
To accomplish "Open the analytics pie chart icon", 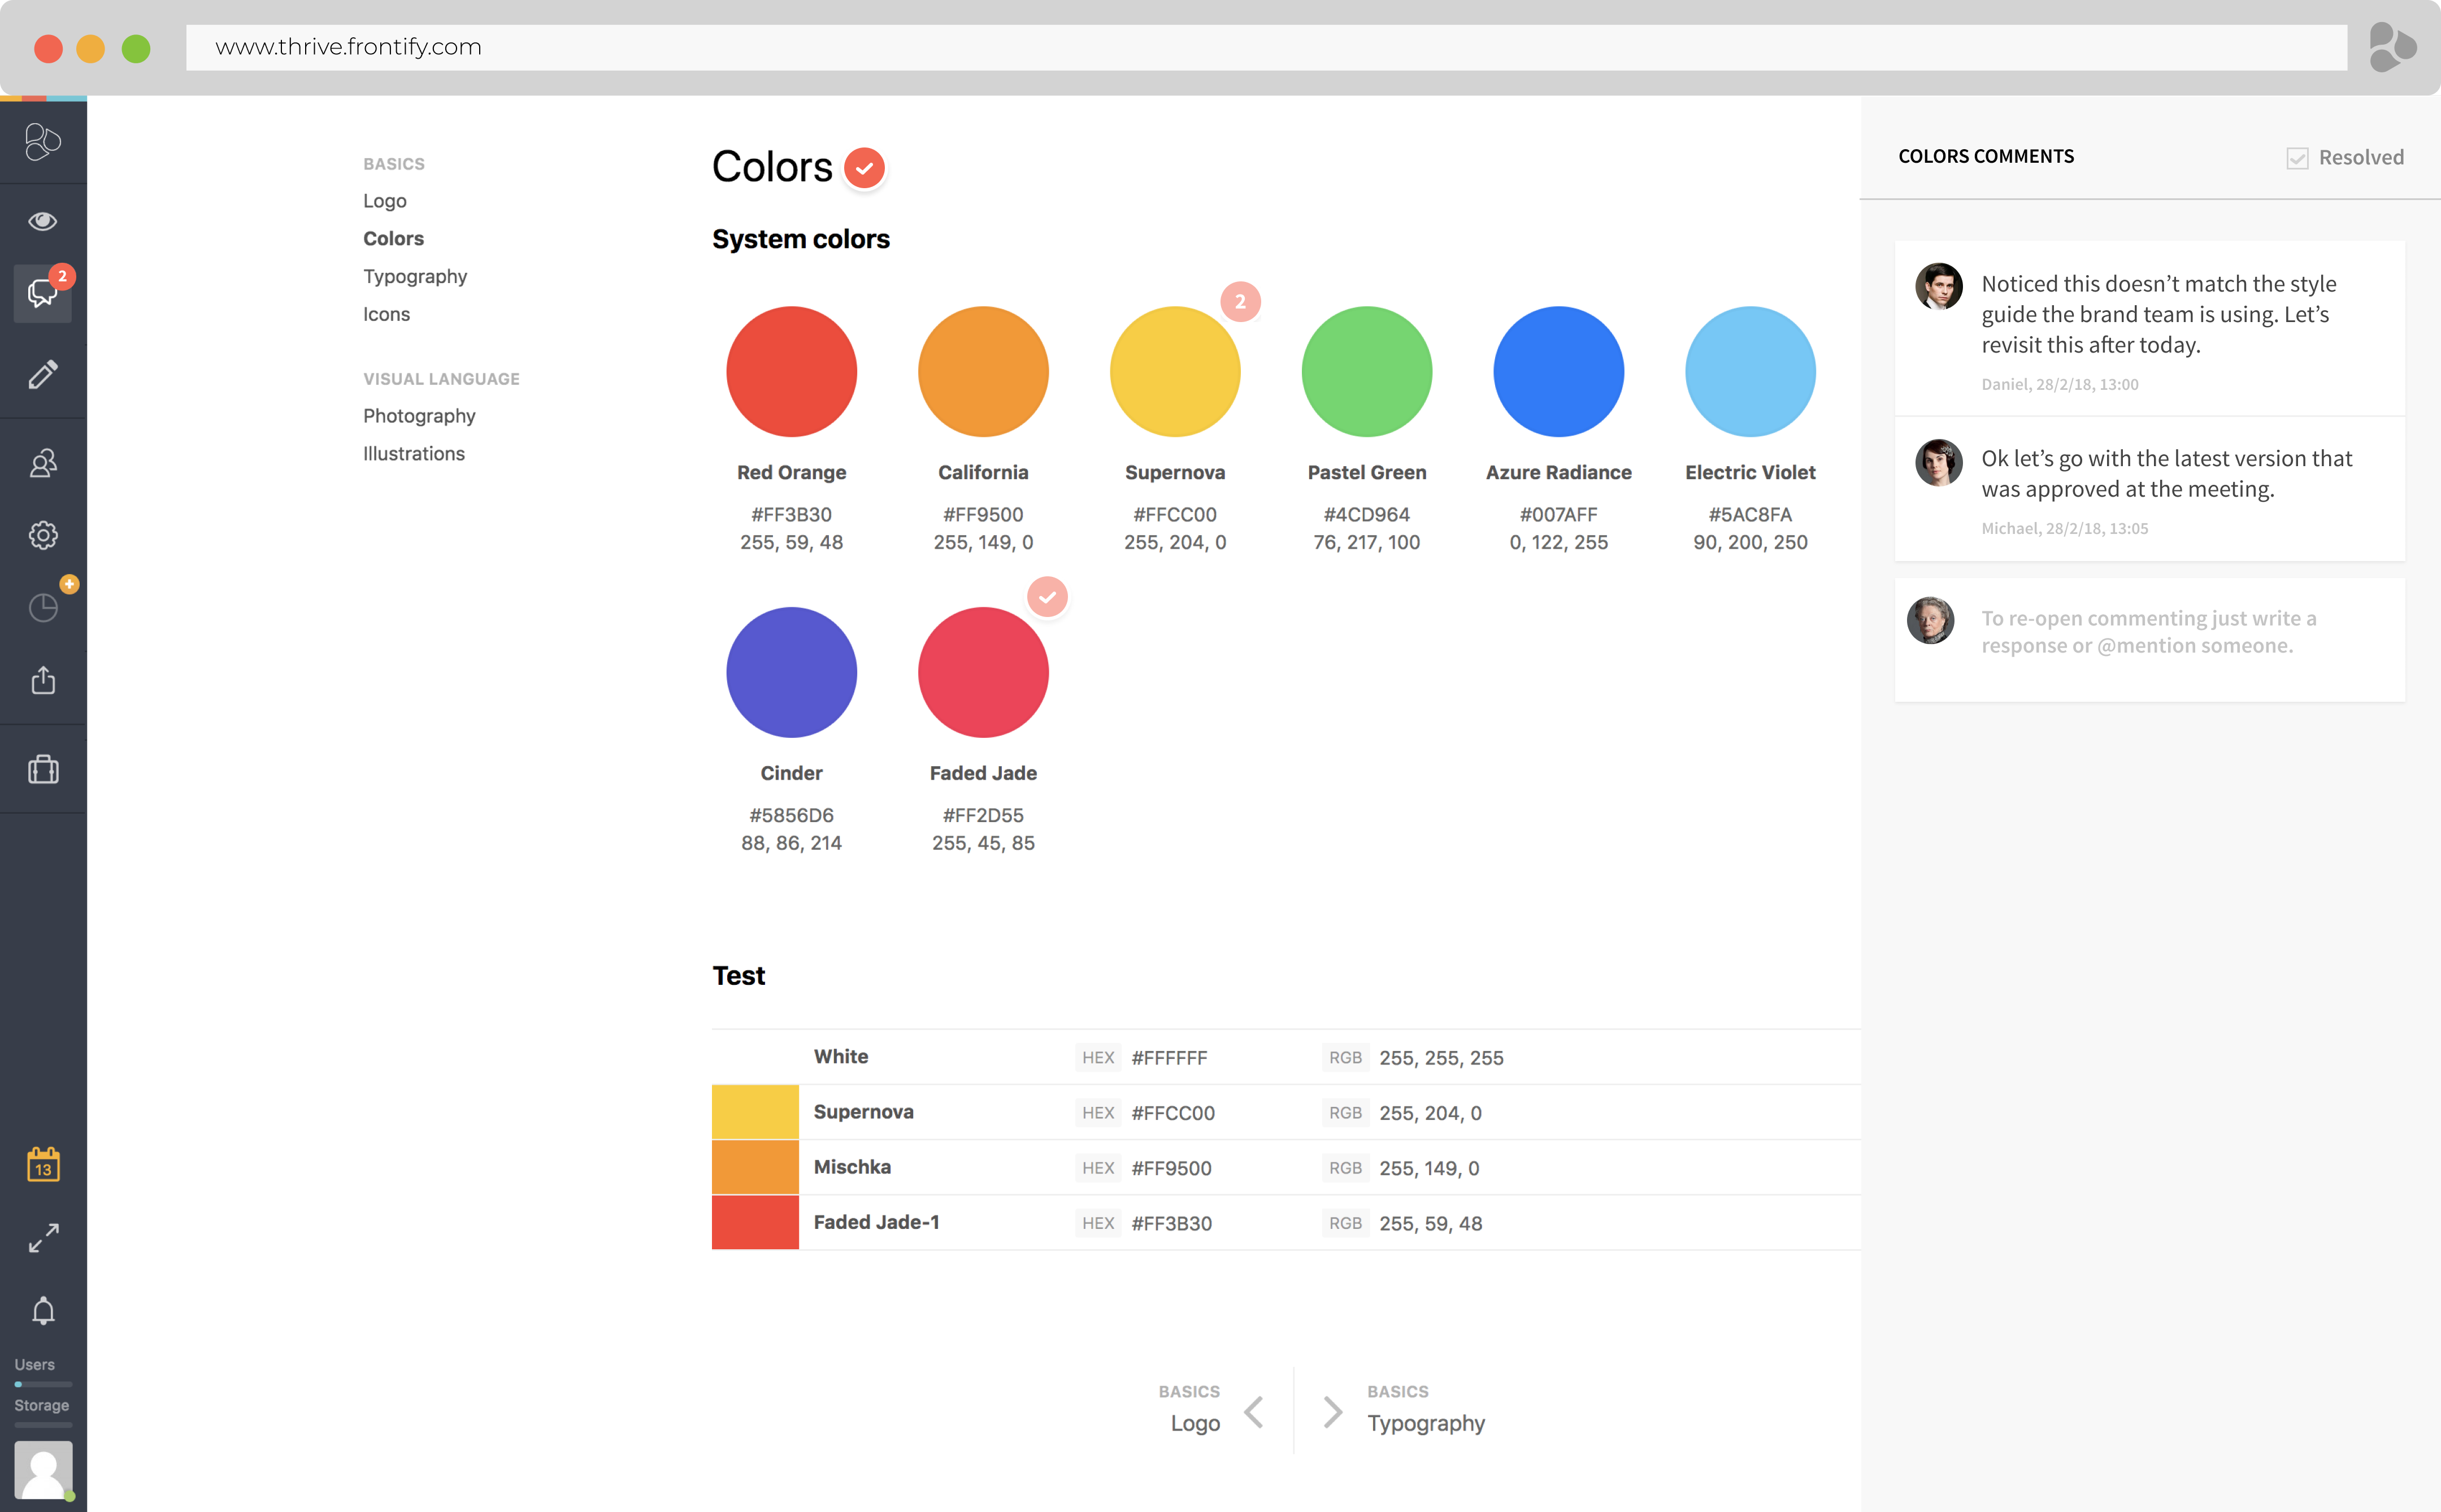I will (43, 607).
